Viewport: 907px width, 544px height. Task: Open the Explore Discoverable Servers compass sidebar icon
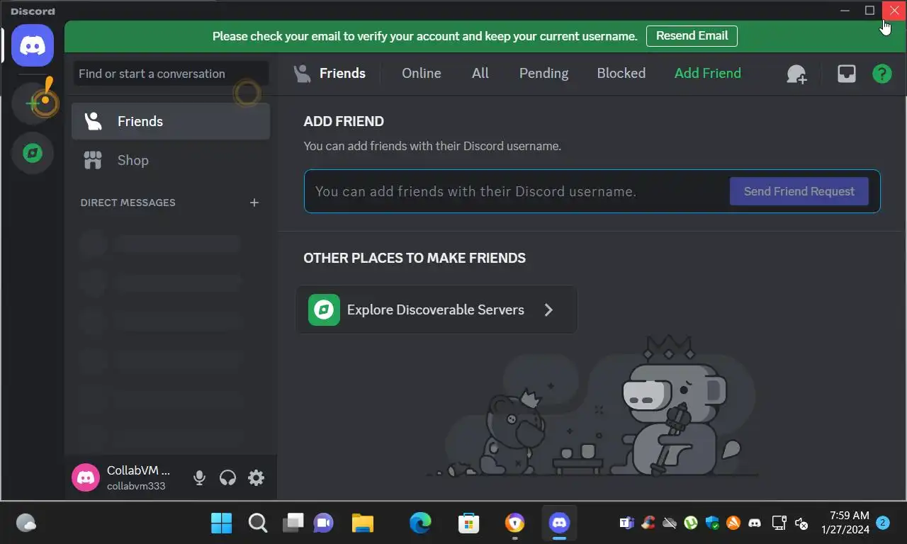pos(33,153)
